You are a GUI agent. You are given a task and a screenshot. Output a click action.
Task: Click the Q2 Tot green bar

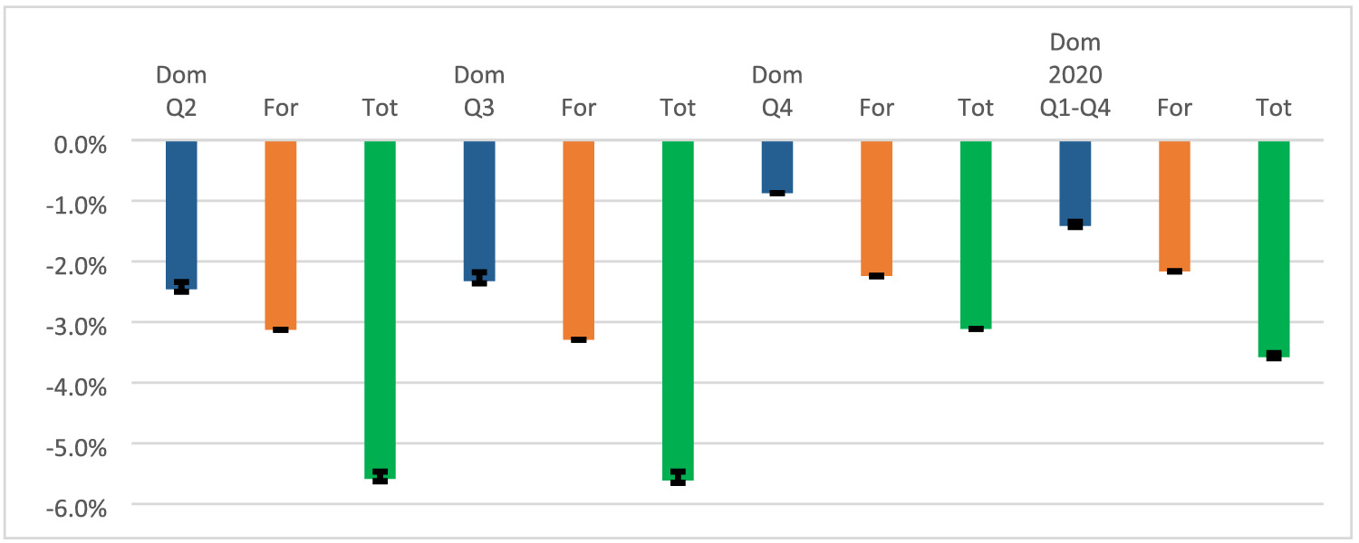point(380,308)
